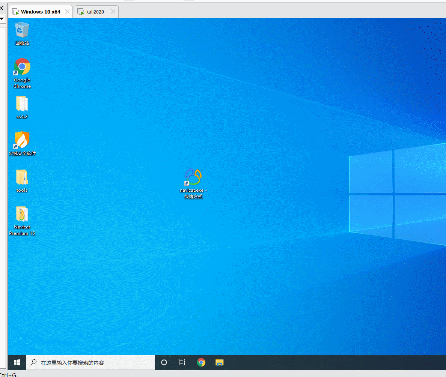Activate Cortana search circle on taskbar
Screen dimensions: 446x377
tap(164, 362)
